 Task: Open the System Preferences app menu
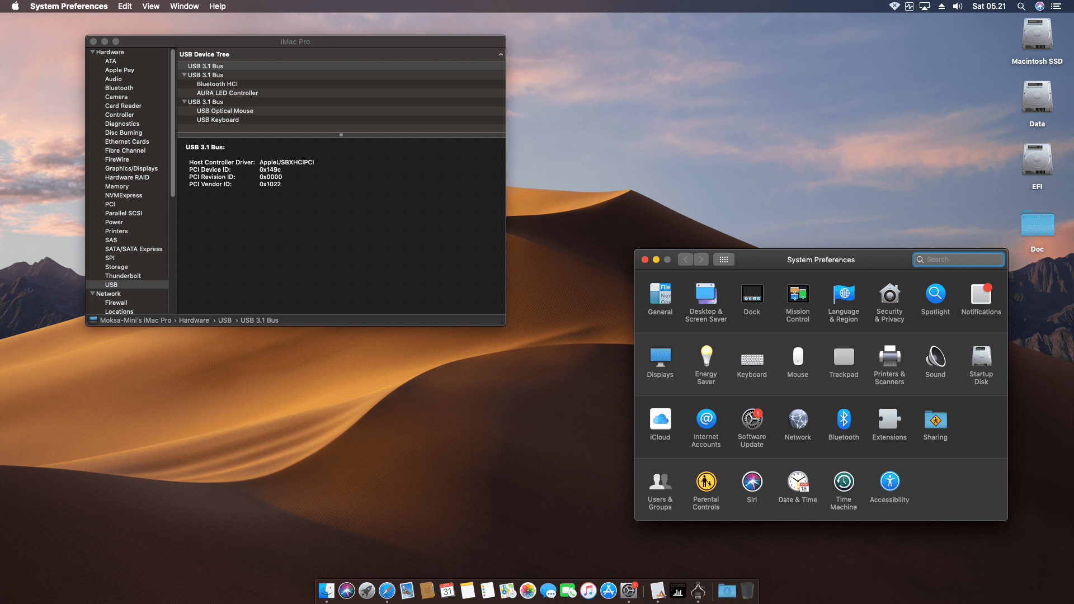pyautogui.click(x=69, y=6)
